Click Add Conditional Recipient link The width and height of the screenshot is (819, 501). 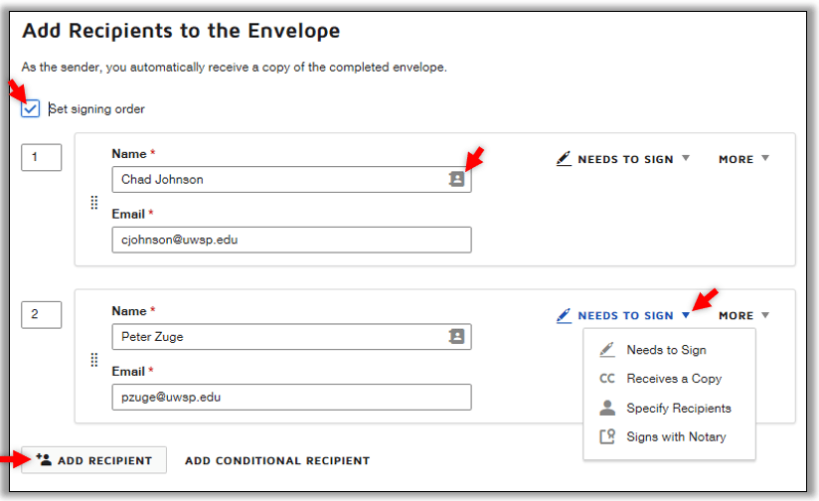click(x=277, y=461)
